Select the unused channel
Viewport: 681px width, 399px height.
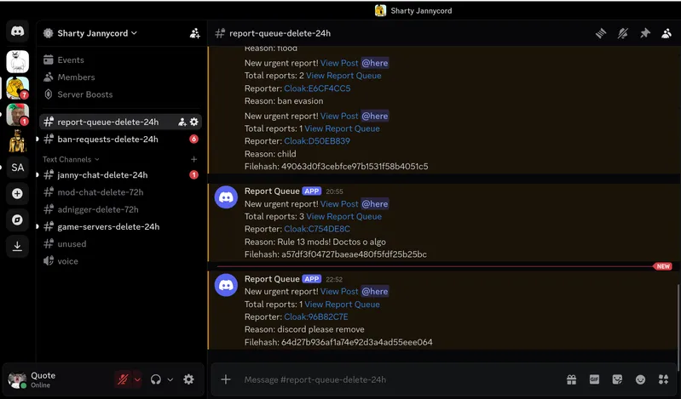pos(120,243)
